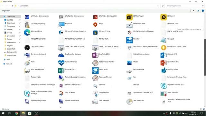This screenshot has width=206, height=116.
Task: Open the Screenshots folder in sidebar
Action: click(11, 49)
